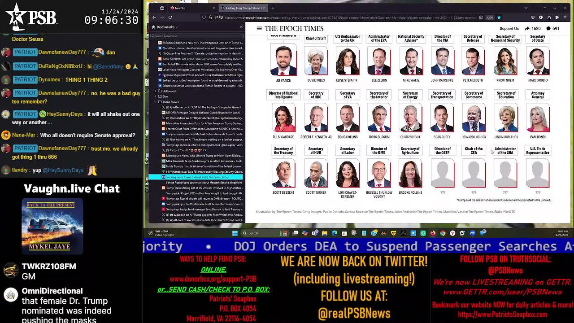Open bookmark 'Mika Brzezinski & Joe Scarborough's Excellent Adventure'

tap(202, 161)
